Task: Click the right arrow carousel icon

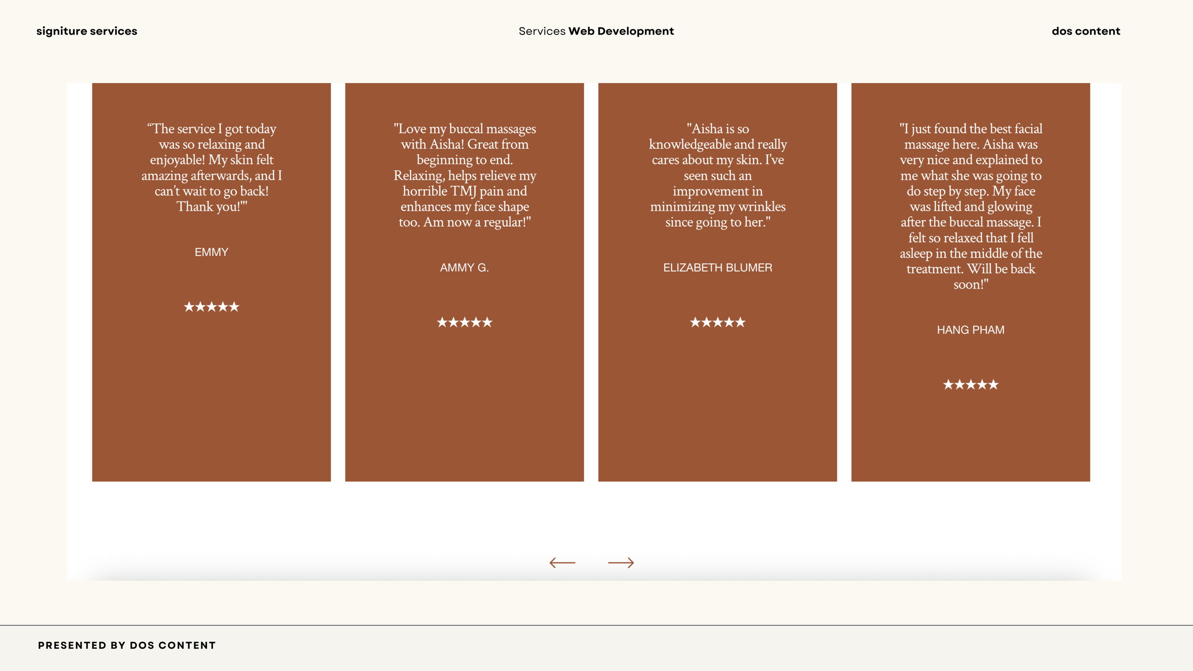Action: 621,562
